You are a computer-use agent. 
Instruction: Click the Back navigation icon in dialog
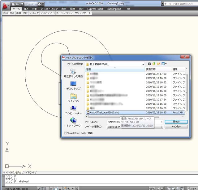click(149, 64)
